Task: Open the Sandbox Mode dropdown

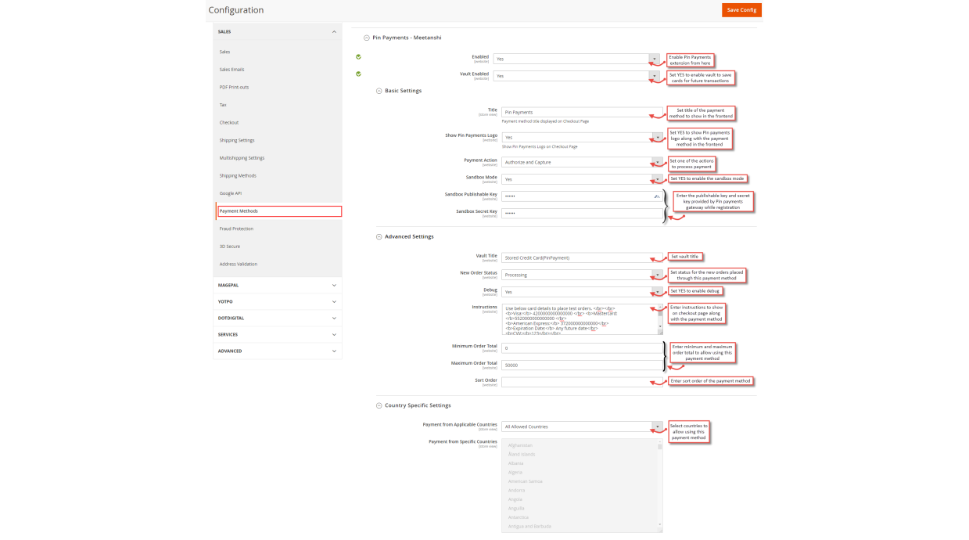Action: coord(582,179)
